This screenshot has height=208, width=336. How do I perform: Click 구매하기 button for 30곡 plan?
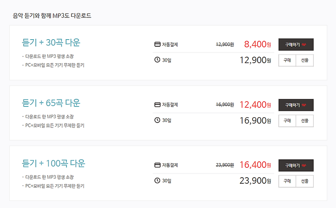pyautogui.click(x=296, y=44)
